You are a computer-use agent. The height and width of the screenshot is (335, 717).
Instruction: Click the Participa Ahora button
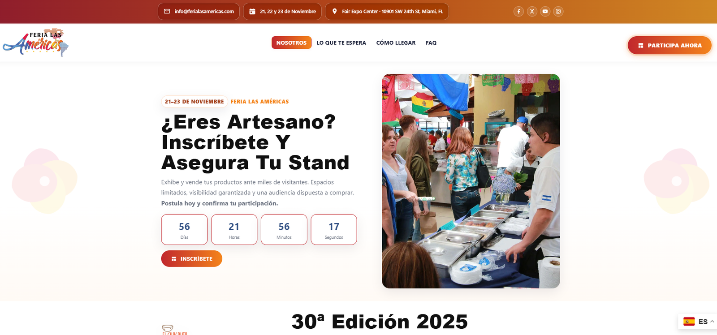pos(669,45)
